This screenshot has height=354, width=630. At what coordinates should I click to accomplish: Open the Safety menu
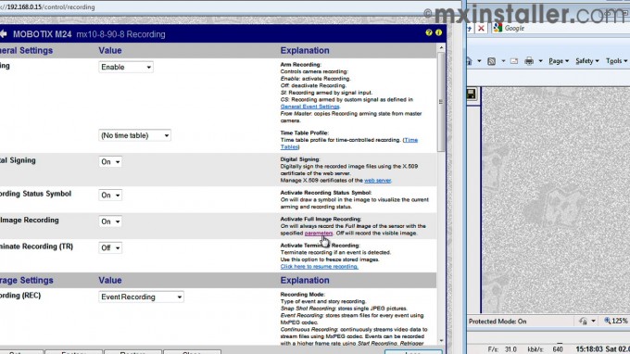click(587, 61)
